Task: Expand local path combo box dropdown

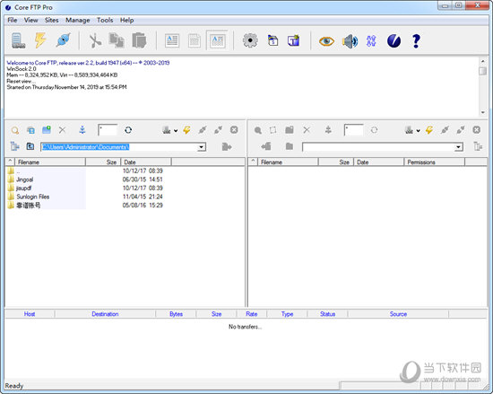Action: 201,147
